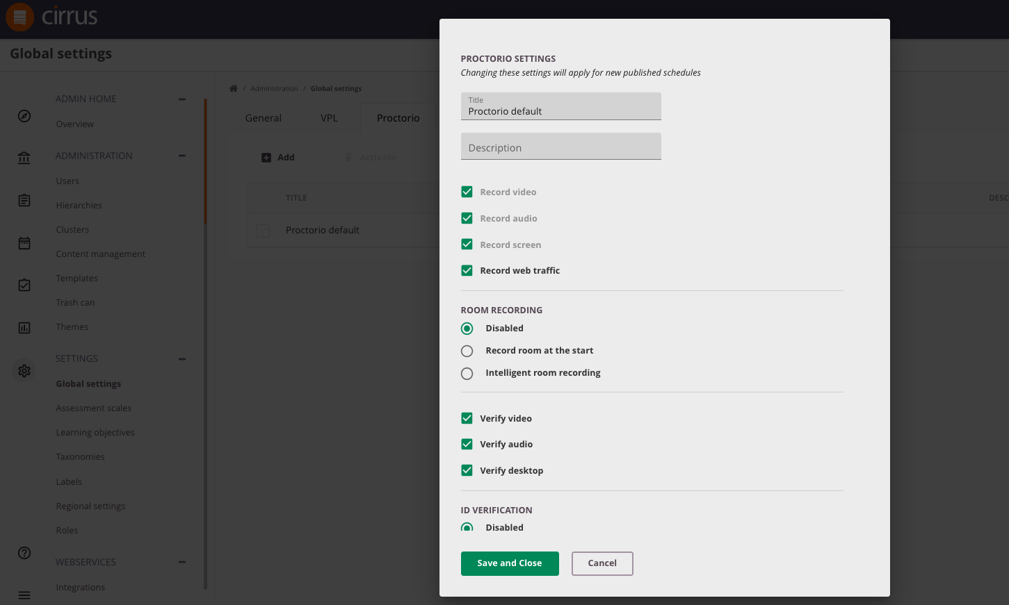Open Content management in sidebar

101,254
